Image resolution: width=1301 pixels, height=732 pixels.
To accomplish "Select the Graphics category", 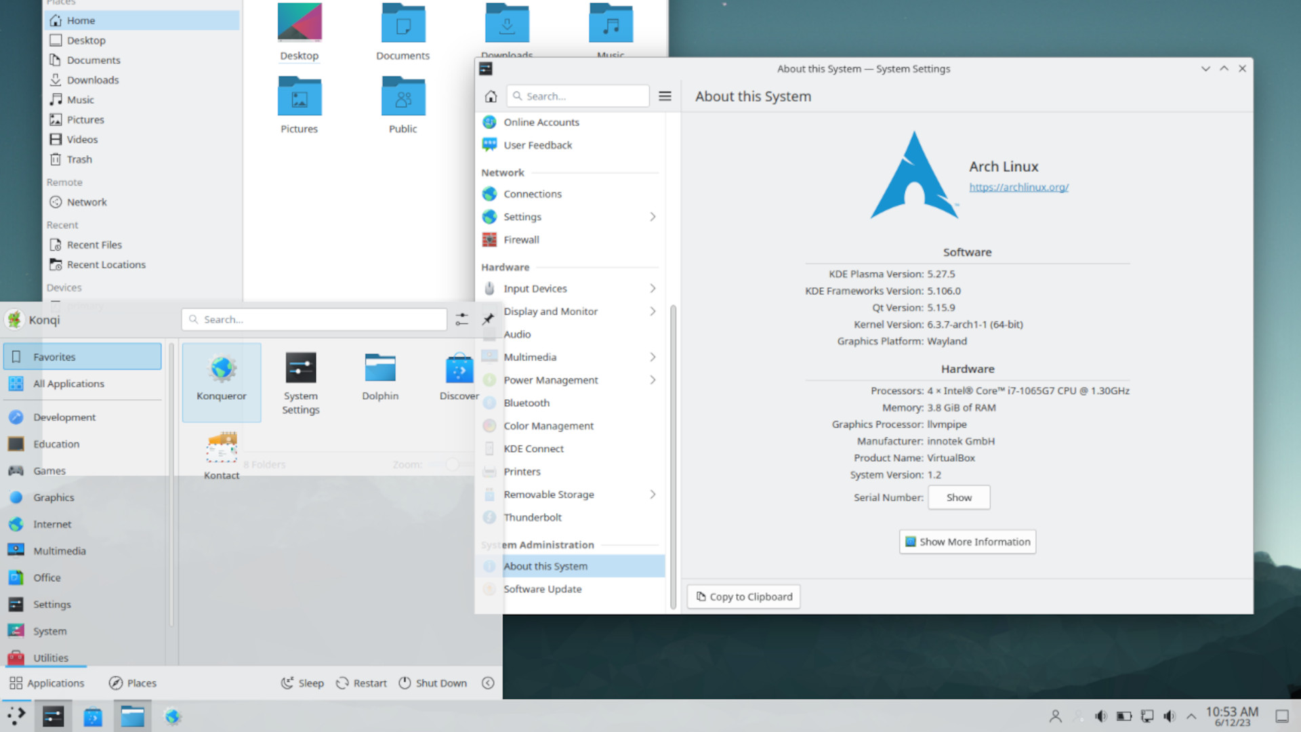I will pyautogui.click(x=83, y=497).
